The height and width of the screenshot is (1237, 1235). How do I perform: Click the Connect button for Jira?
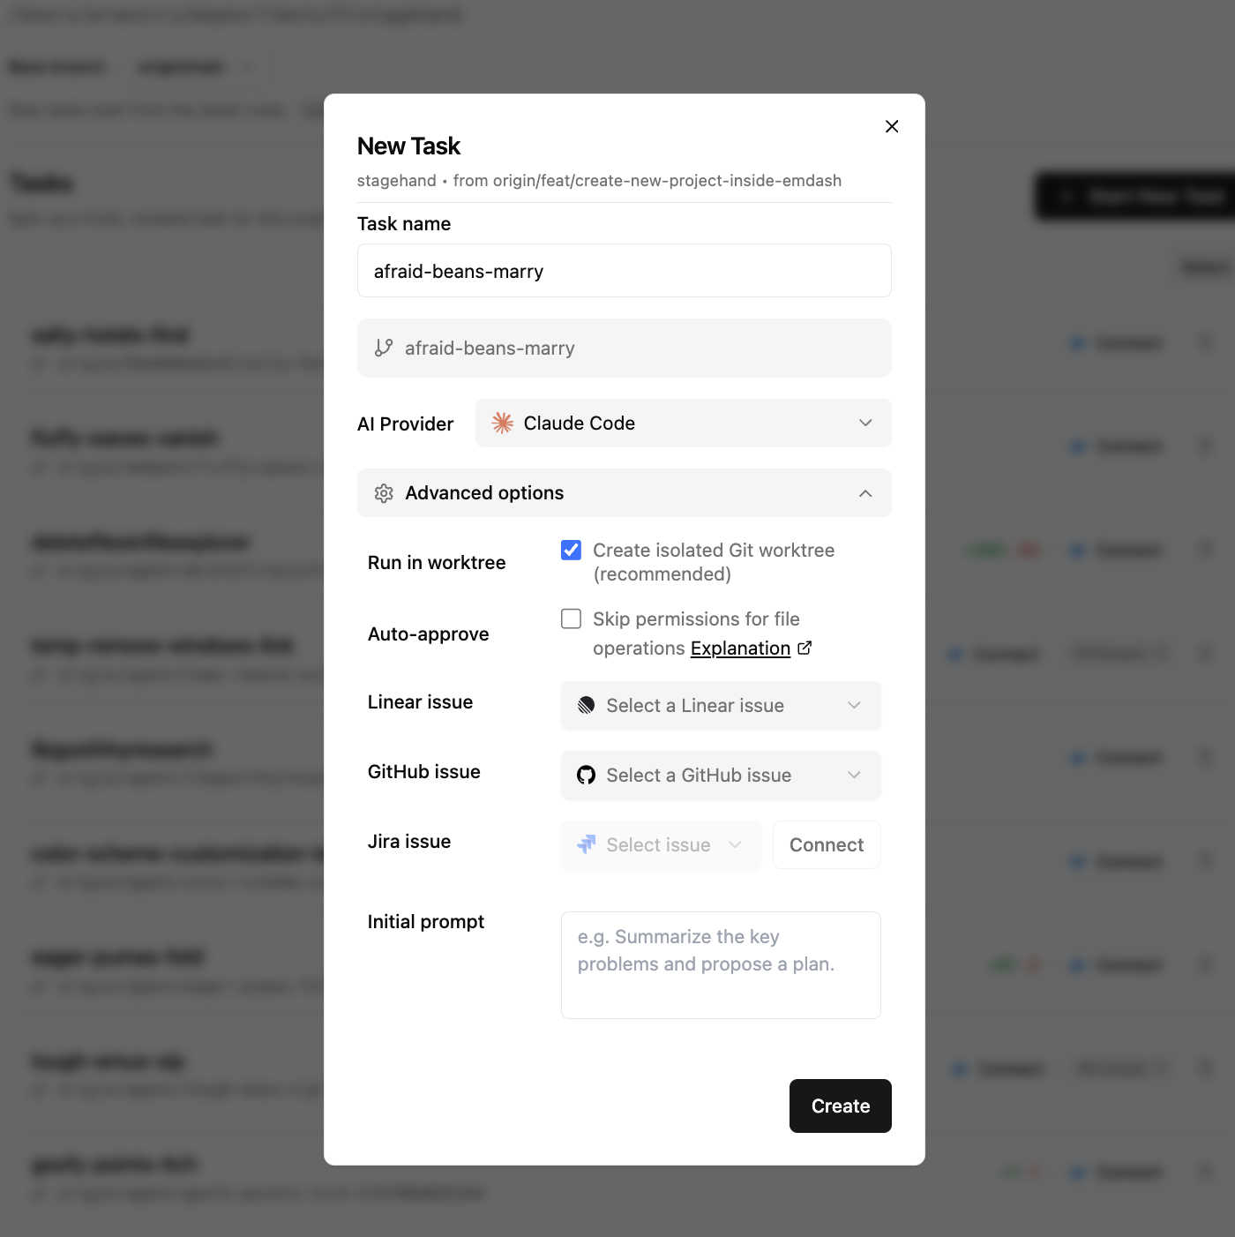[x=826, y=845]
